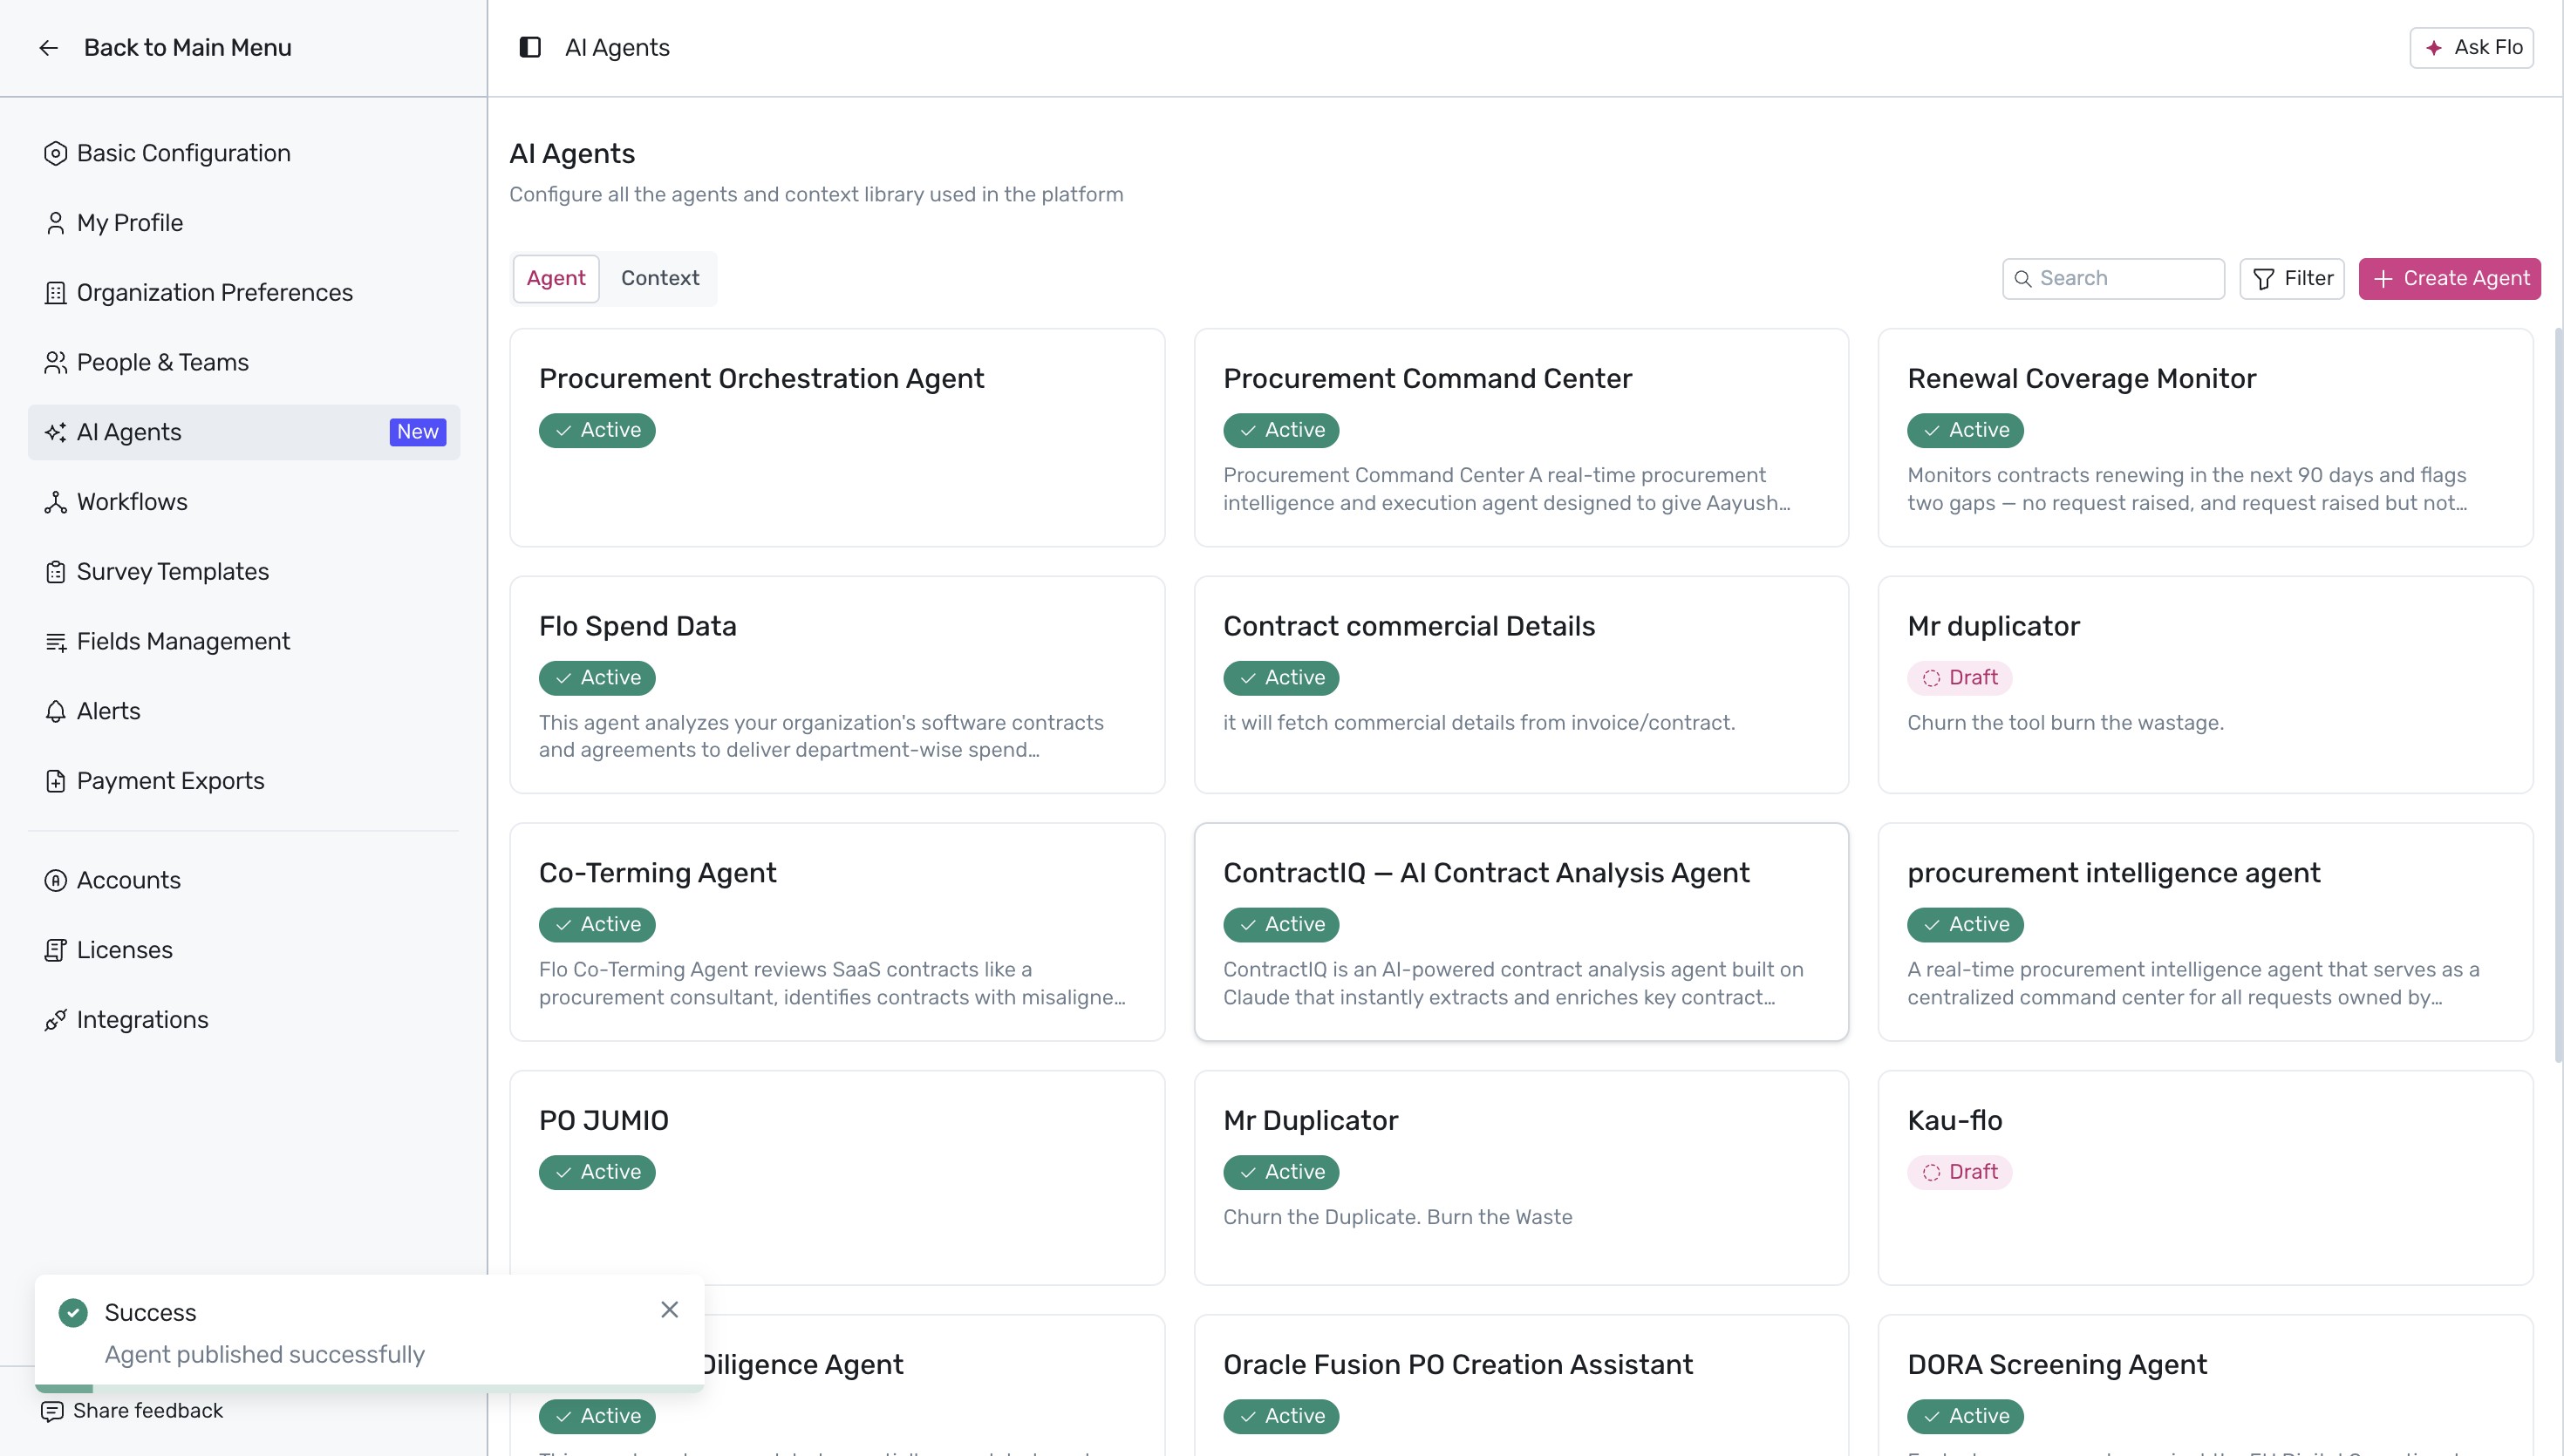Screen dimensions: 2564x1456
Task: Click 'Agent published successfully' message text
Action: click(x=264, y=1355)
